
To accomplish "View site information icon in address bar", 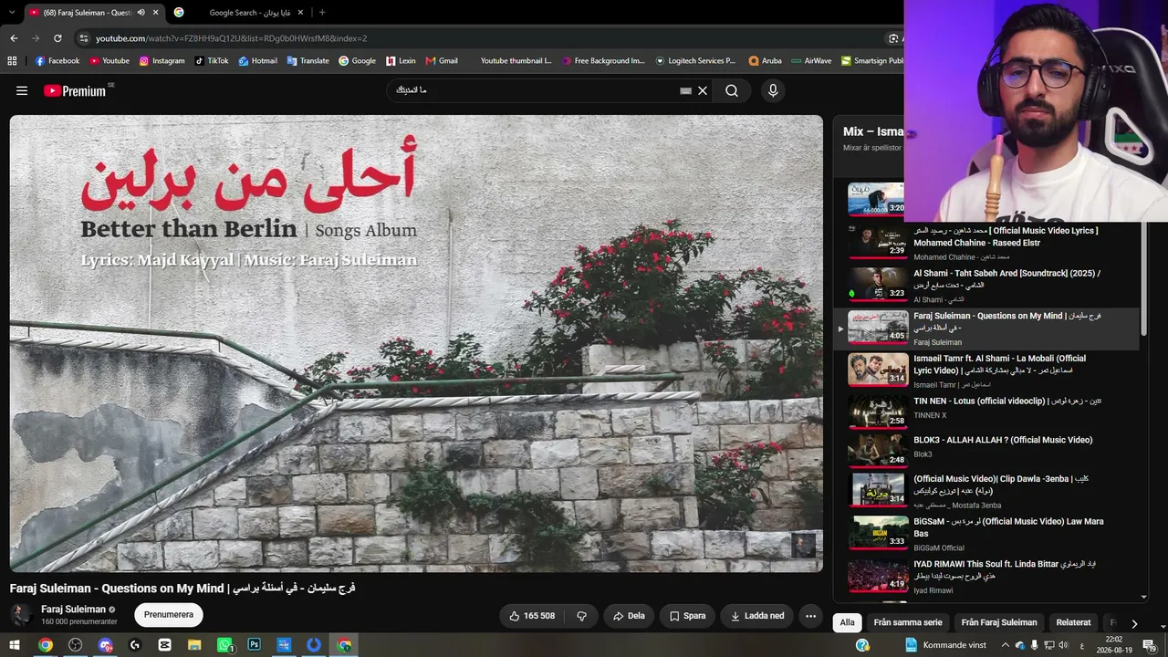I will point(84,38).
